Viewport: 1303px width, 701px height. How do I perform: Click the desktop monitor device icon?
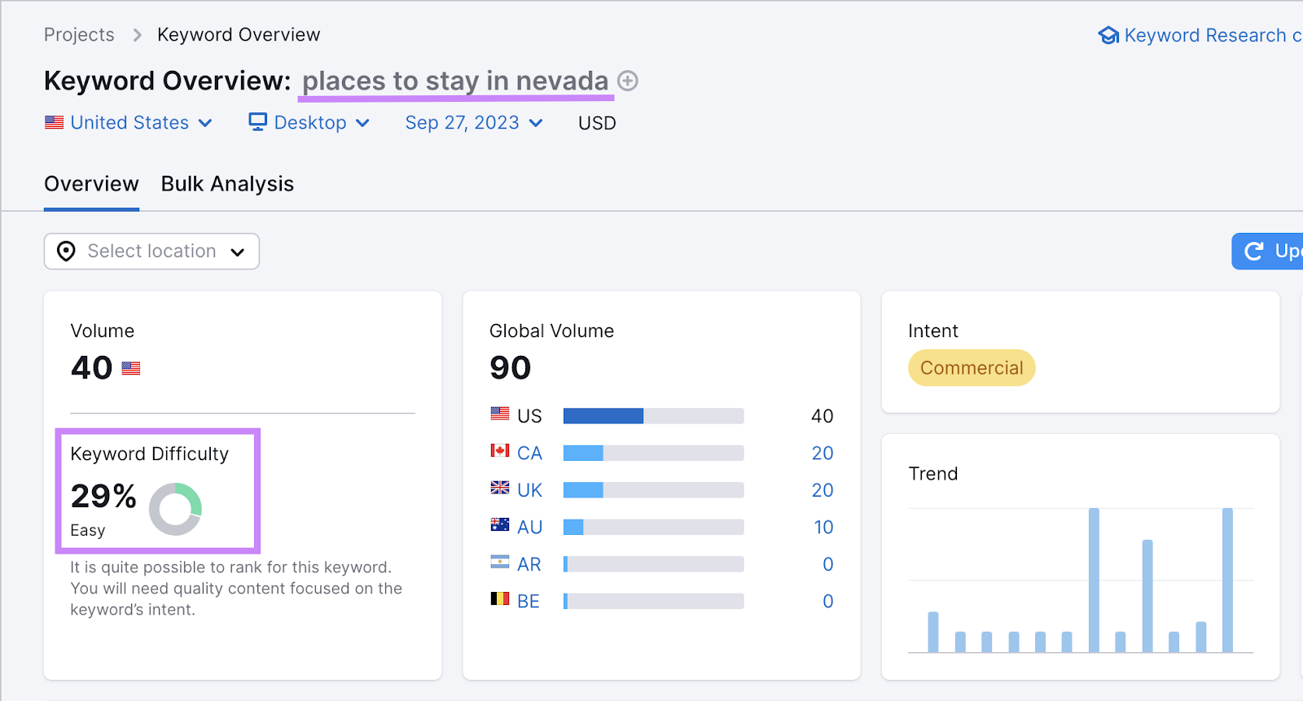coord(257,122)
